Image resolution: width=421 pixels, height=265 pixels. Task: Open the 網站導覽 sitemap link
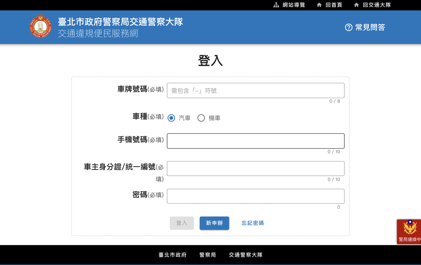(x=294, y=5)
